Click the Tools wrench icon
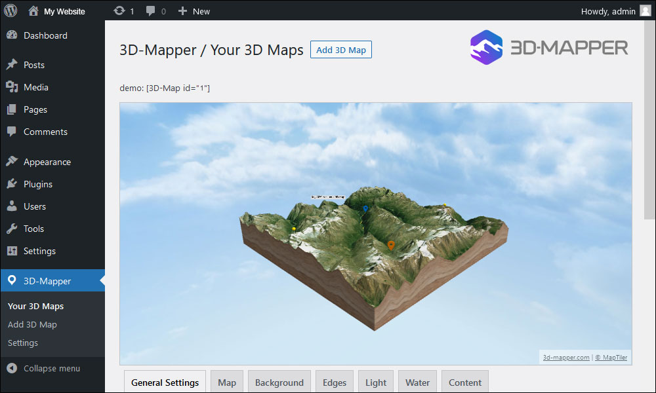Image resolution: width=656 pixels, height=393 pixels. pos(12,229)
